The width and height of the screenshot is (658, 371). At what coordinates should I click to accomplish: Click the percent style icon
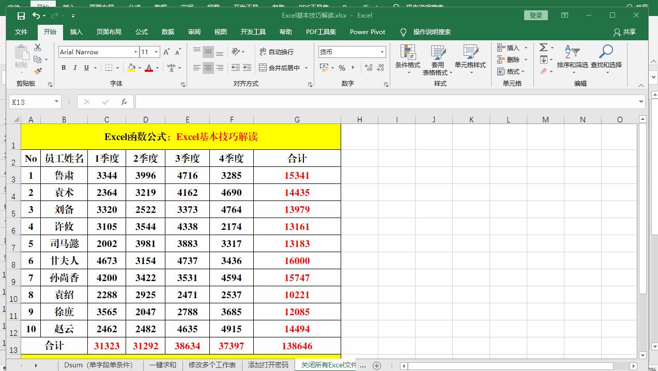click(x=341, y=67)
